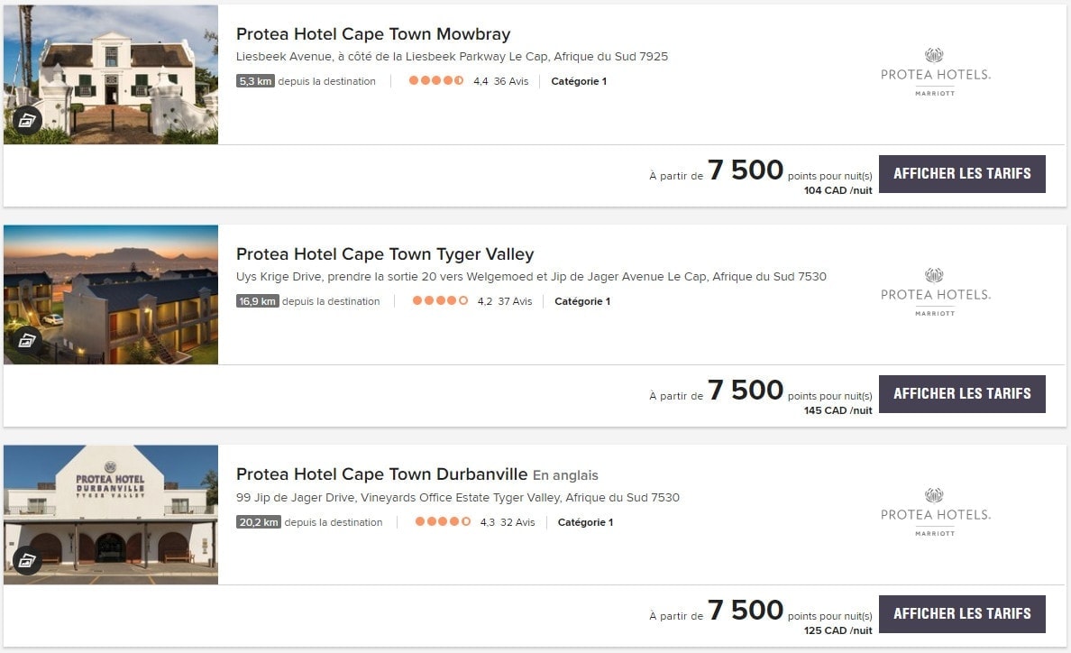Image resolution: width=1071 pixels, height=653 pixels.
Task: Open the Protea Hotel Cape Town Tyger Valley listing
Action: coord(386,254)
